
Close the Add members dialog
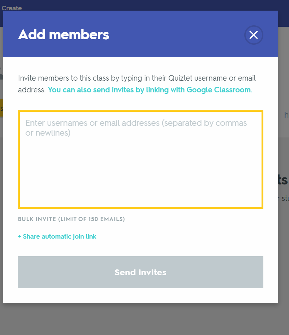tap(253, 35)
